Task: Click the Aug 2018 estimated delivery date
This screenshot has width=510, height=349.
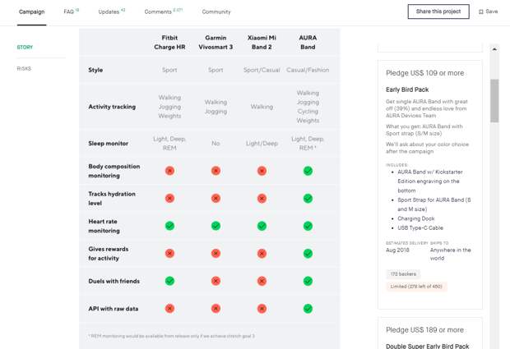Action: pos(397,250)
